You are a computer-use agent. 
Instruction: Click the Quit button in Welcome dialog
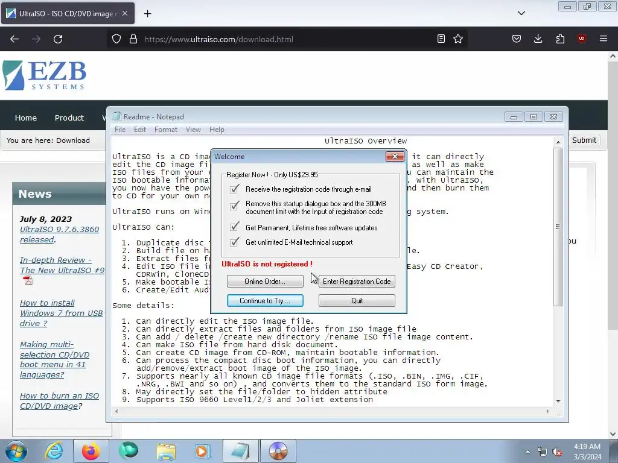[357, 300]
